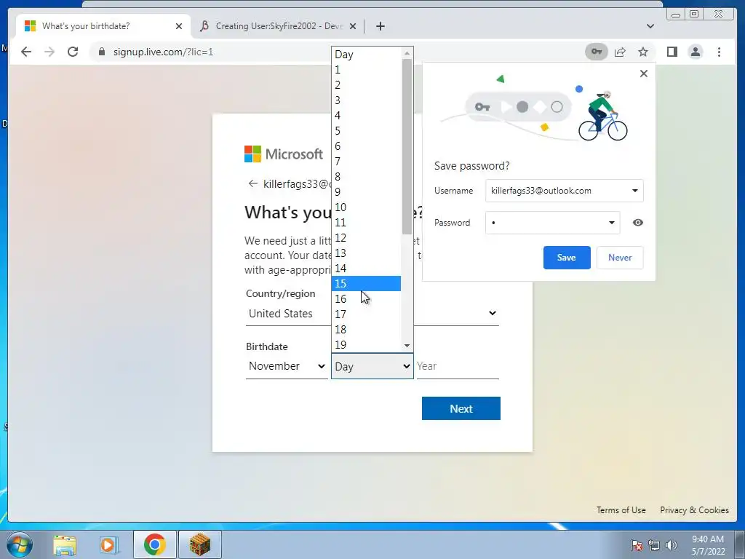Open the Chrome profile avatar
745x559 pixels.
tap(695, 52)
